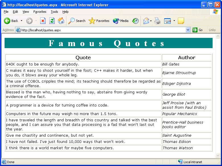The height and width of the screenshot is (166, 222).
Task: Open the Search toolbar button
Action: tap(77, 21)
